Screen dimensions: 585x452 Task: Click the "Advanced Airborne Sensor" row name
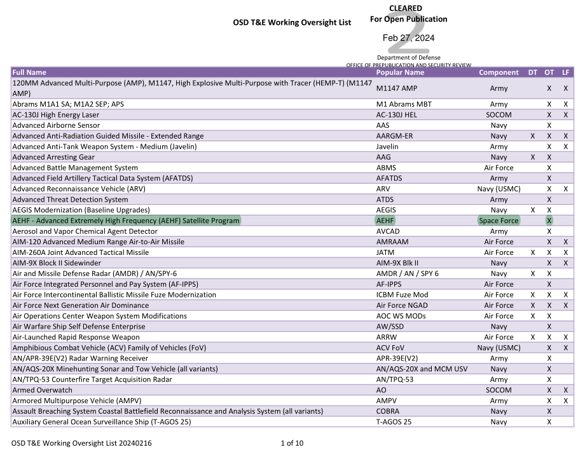click(56, 125)
